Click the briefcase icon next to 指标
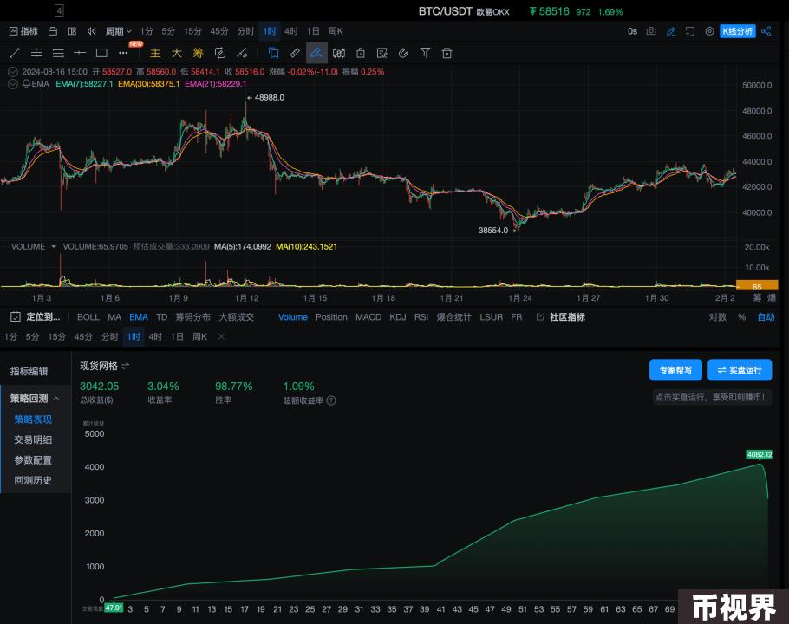The width and height of the screenshot is (789, 624). point(53,31)
